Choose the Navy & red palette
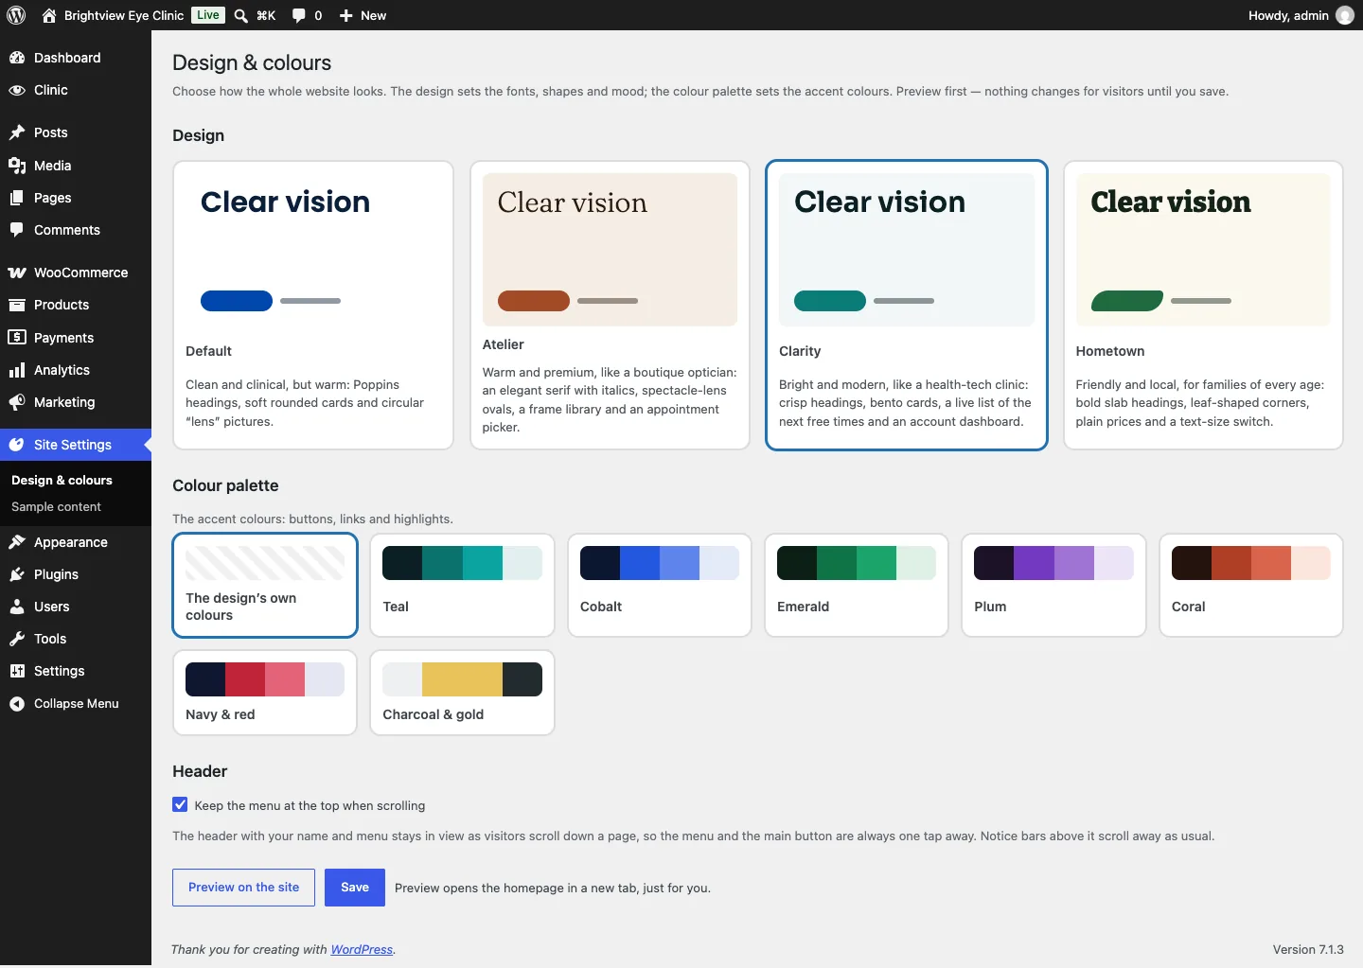Image resolution: width=1363 pixels, height=968 pixels. pyautogui.click(x=265, y=693)
